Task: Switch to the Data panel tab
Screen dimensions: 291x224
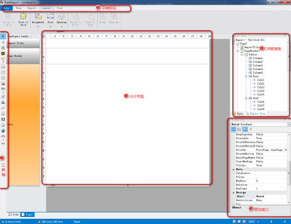Action: point(238,113)
